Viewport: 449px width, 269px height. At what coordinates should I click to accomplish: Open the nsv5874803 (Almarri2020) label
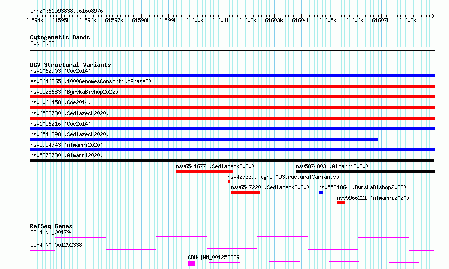(x=332, y=166)
